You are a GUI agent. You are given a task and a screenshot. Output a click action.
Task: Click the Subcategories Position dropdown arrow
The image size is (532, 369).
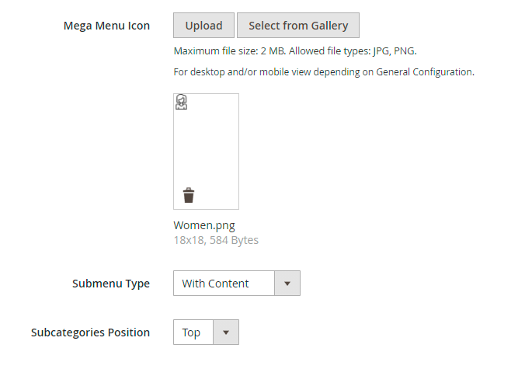point(226,332)
